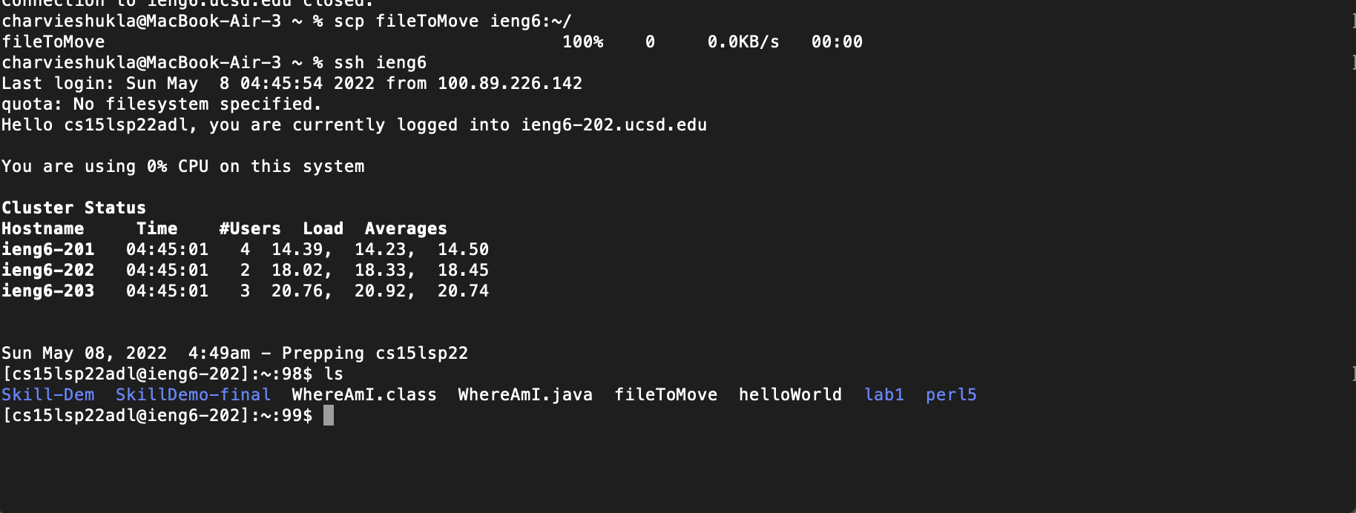Click the perl5 directory name
This screenshot has height=513, width=1356.
click(x=951, y=394)
